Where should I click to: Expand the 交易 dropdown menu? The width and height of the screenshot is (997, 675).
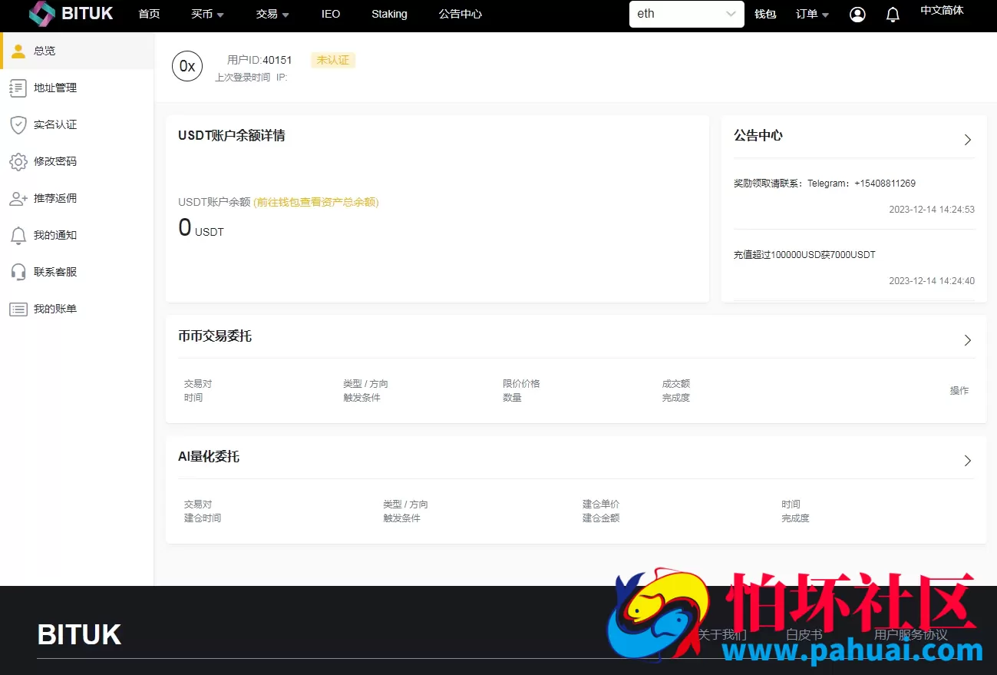(273, 14)
